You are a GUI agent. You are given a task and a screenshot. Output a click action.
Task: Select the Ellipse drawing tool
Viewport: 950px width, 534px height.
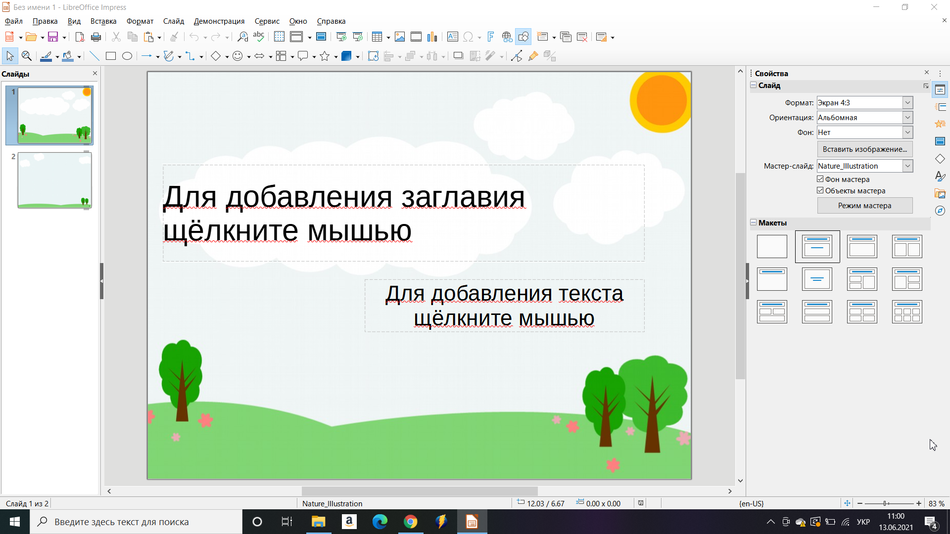pos(127,56)
